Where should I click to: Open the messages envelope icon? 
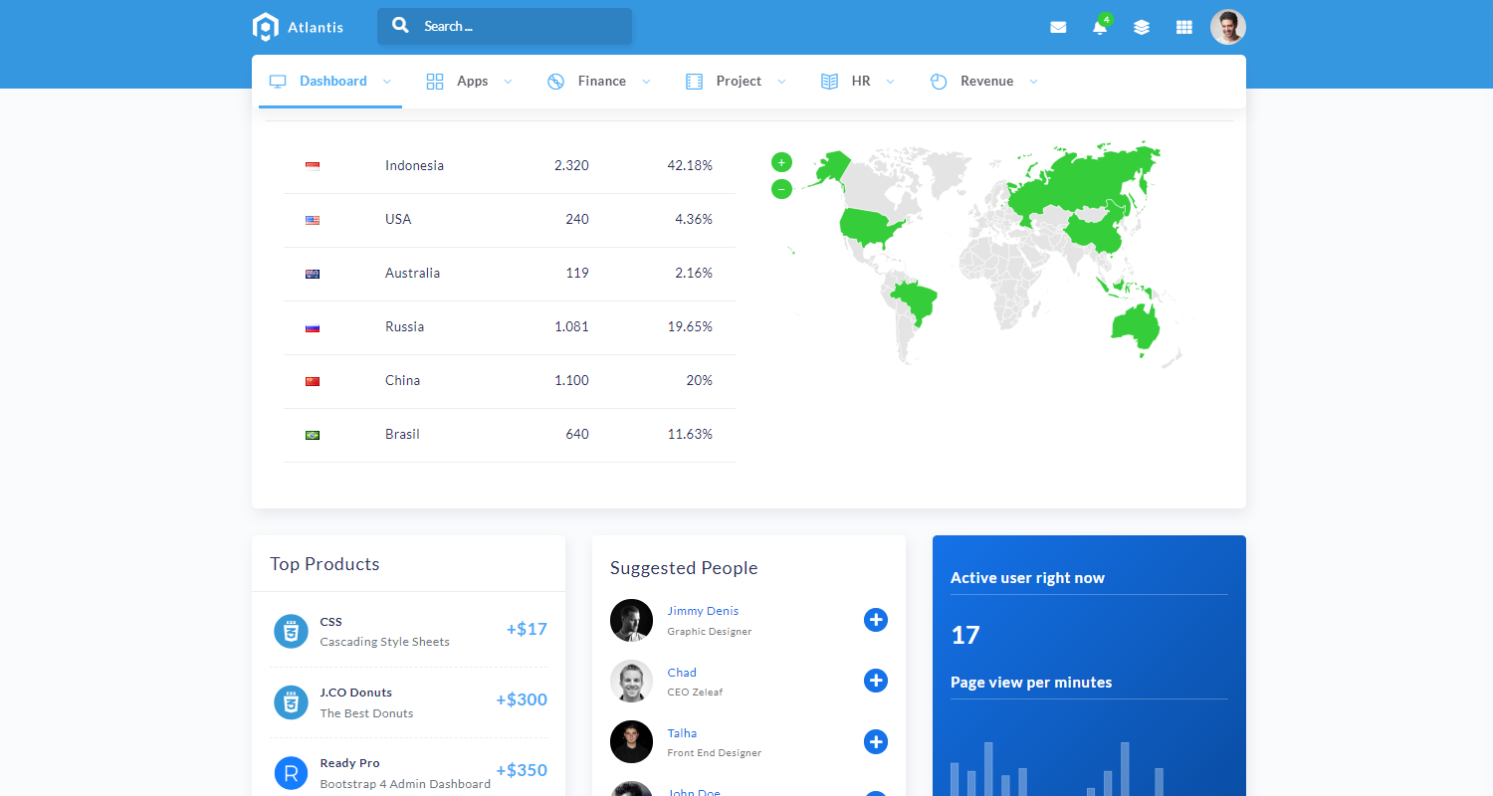(x=1058, y=28)
